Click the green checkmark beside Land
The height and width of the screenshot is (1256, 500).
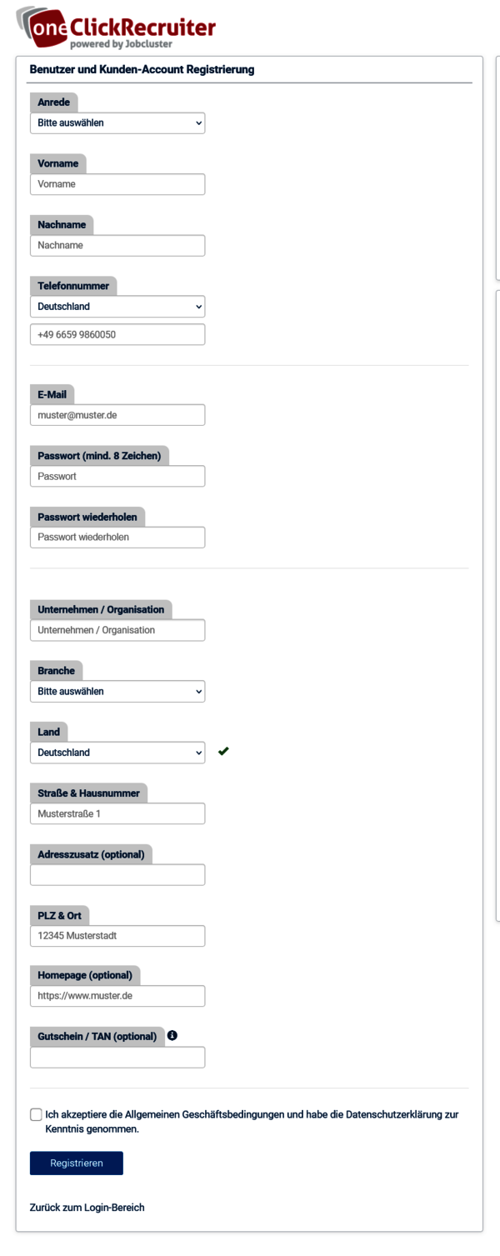point(223,751)
